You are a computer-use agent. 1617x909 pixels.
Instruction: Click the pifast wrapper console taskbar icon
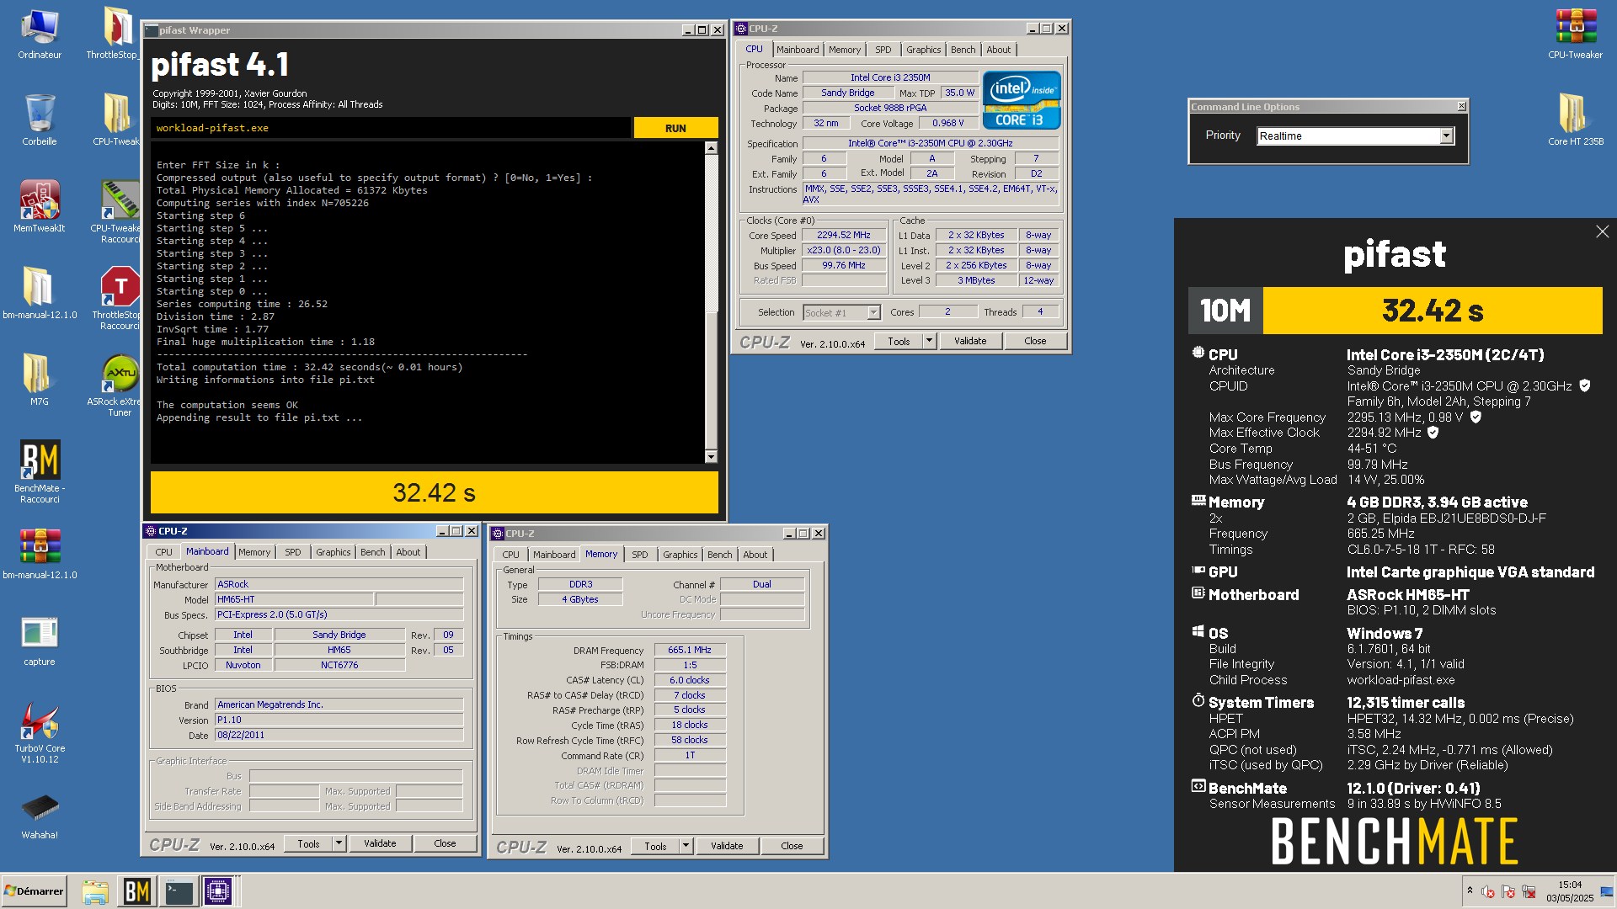[179, 891]
